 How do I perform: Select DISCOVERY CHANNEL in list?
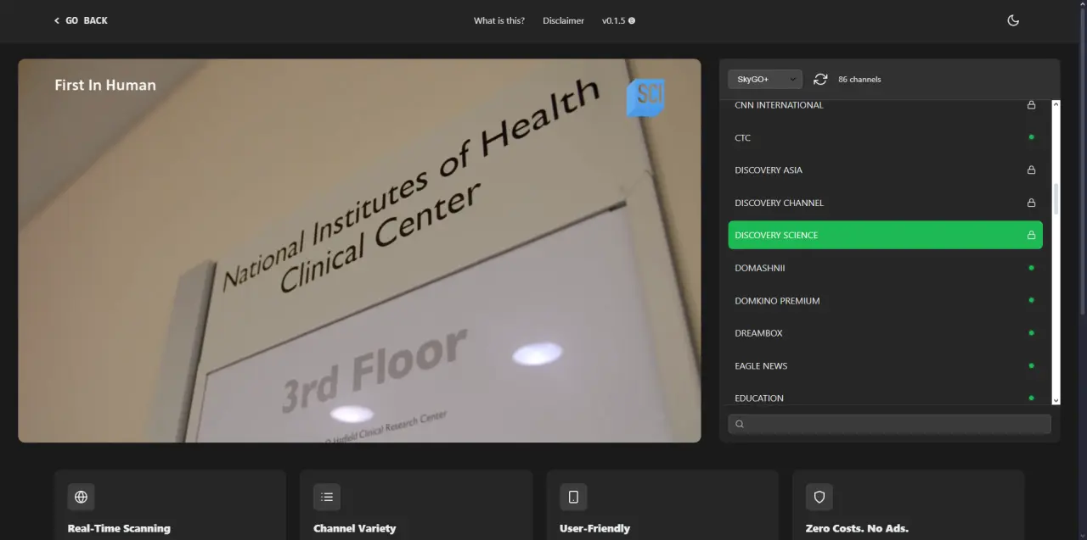pos(885,203)
